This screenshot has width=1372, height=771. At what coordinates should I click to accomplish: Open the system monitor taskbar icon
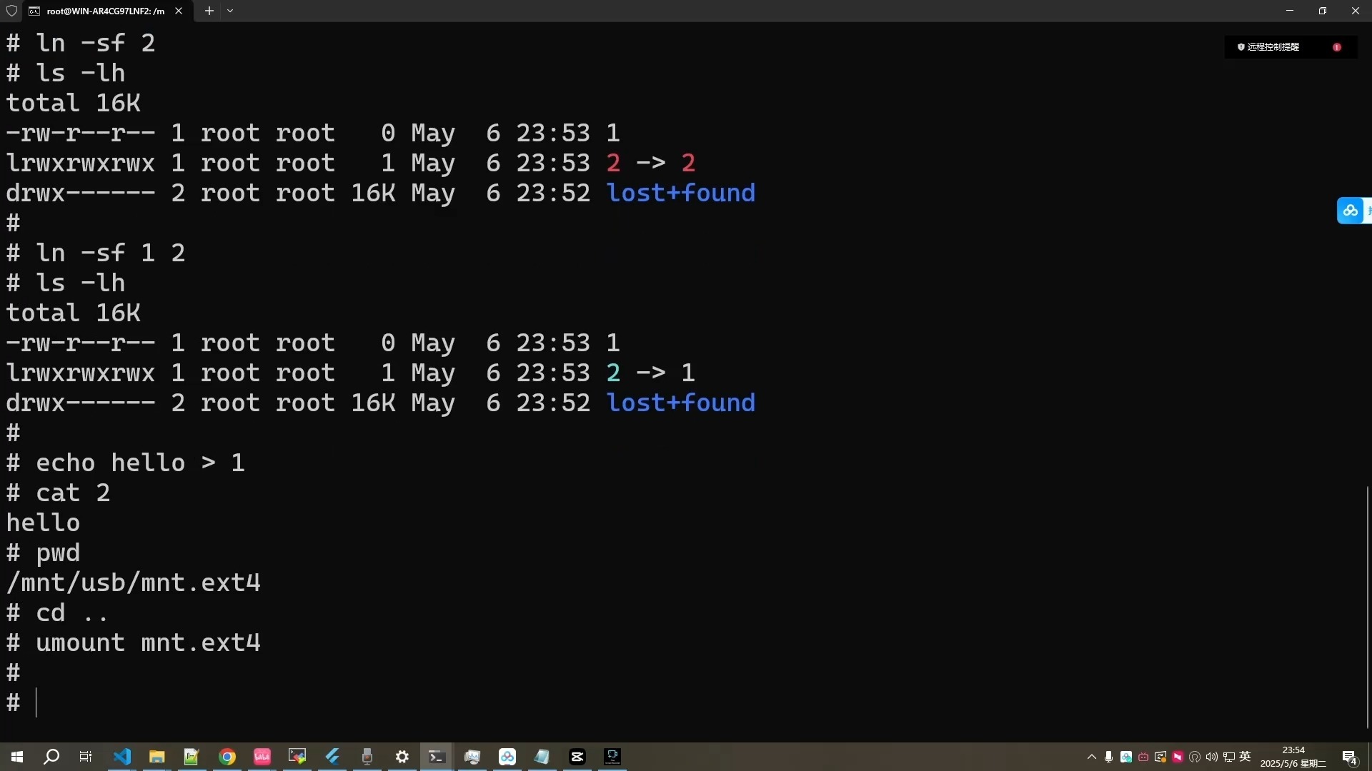[x=472, y=757]
